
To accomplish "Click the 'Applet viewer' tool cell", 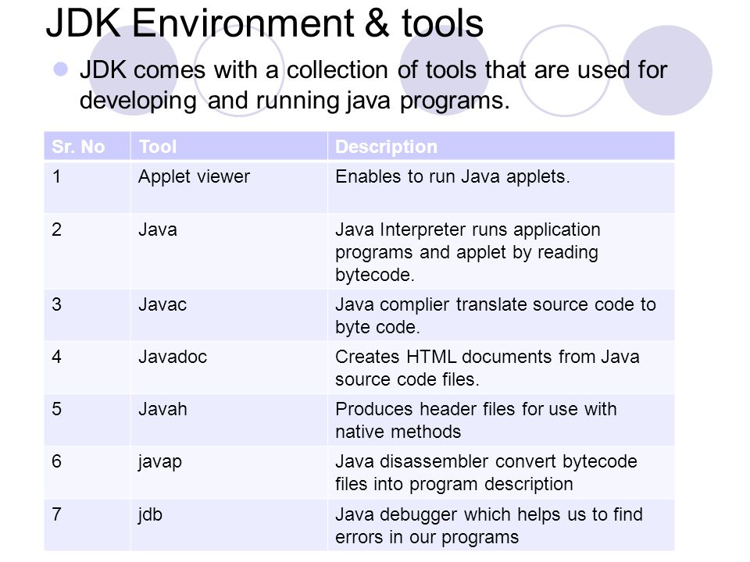I will point(229,187).
